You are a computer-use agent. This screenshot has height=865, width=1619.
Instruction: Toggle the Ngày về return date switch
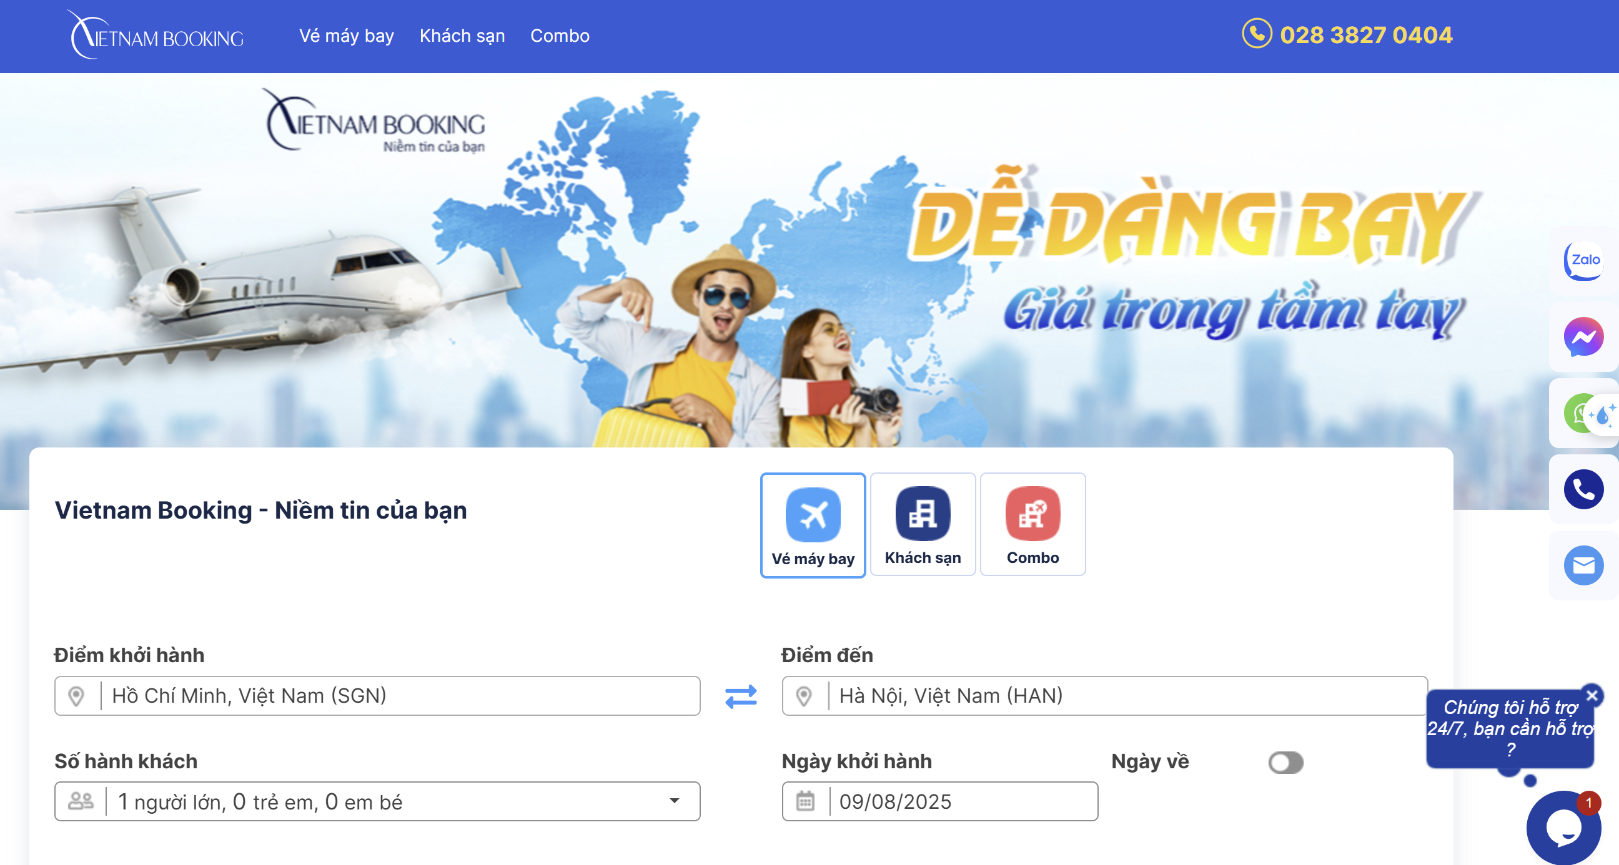pos(1285,763)
